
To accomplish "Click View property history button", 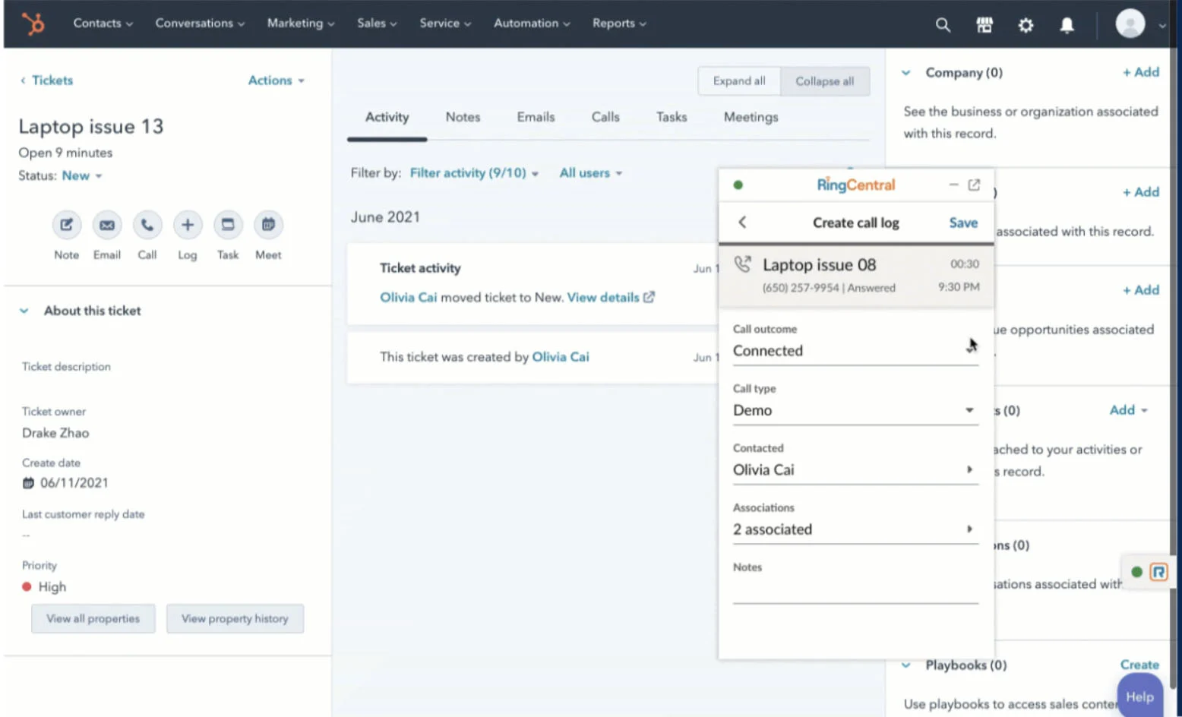I will point(235,618).
